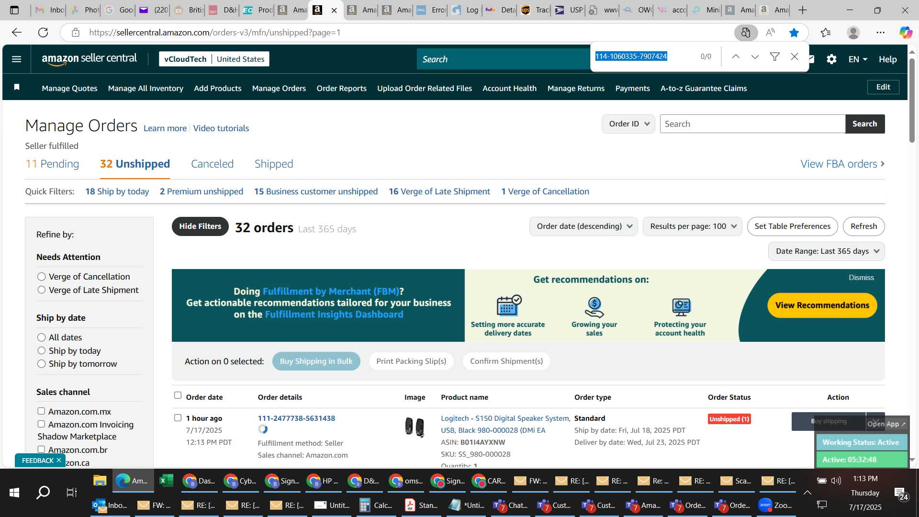
Task: Open browser favorites list icon
Action: coord(826,33)
